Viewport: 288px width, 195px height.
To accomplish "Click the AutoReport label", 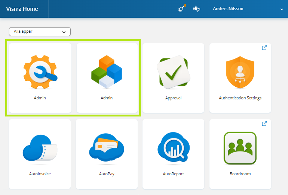I will coord(174,174).
